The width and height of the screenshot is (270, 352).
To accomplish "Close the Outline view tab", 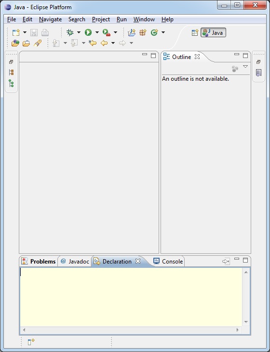I will (197, 57).
